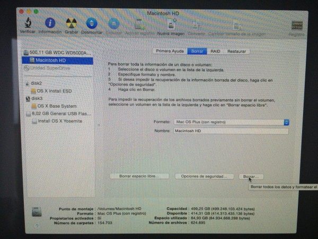
Task: Click the Nueva imagen toolbar icon
Action: pyautogui.click(x=171, y=25)
